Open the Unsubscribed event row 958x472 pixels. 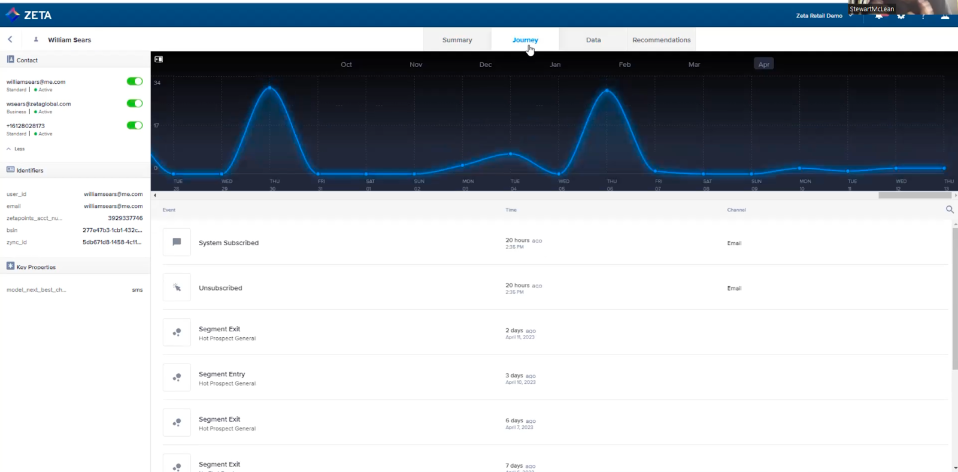(x=555, y=288)
